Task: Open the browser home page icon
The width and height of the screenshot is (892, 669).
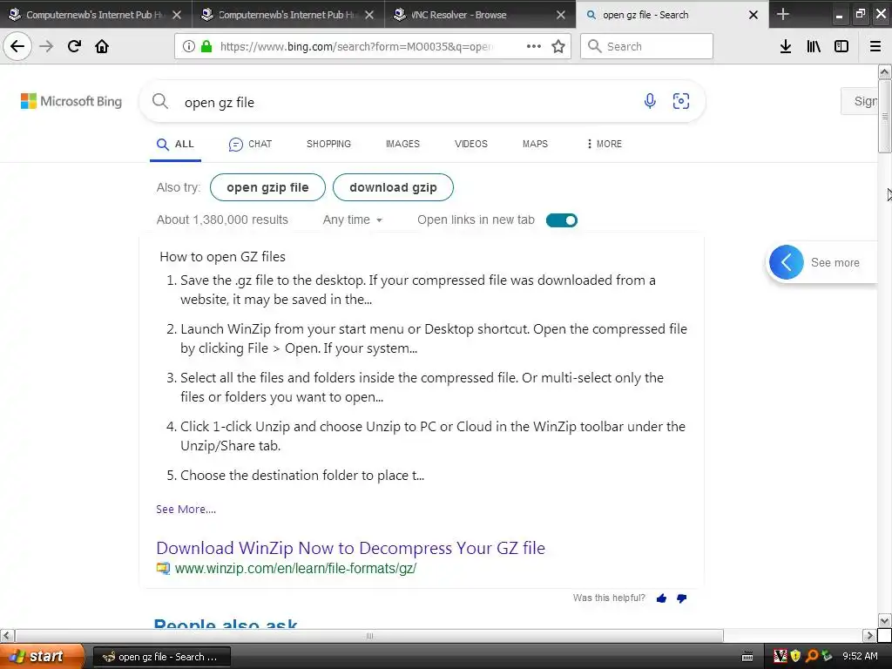Action: coord(102,46)
